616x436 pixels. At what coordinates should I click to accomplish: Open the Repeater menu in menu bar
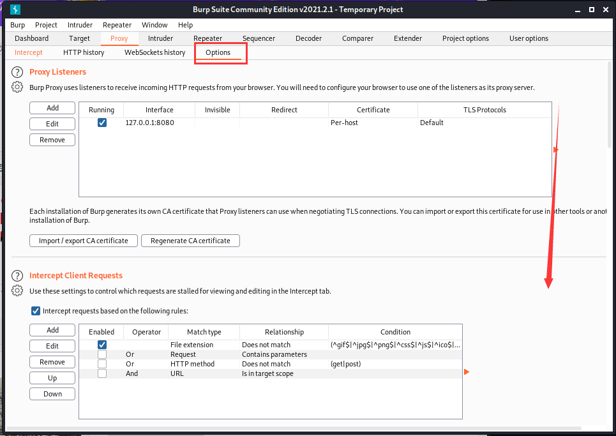point(117,25)
